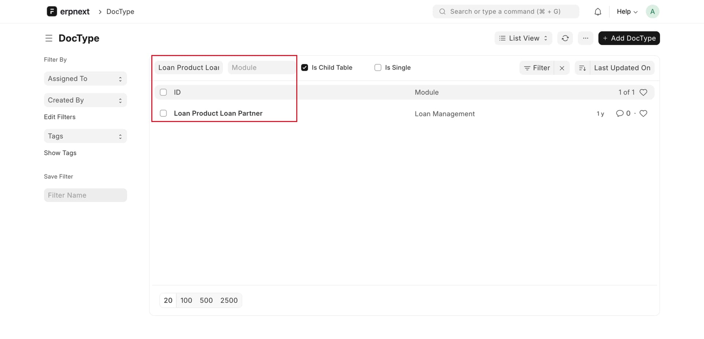
Task: Click the erpnext home logo icon
Action: (x=52, y=11)
